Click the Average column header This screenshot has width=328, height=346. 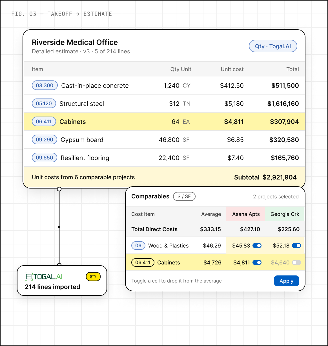coord(211,214)
